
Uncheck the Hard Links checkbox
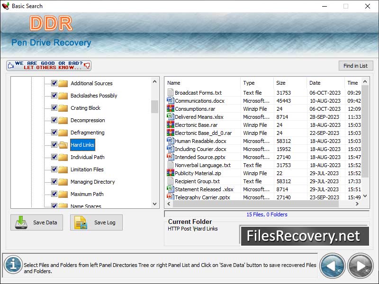54,145
